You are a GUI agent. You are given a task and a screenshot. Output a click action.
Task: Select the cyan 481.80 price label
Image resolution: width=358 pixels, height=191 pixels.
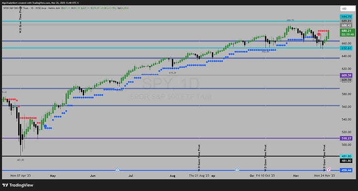(x=346, y=156)
